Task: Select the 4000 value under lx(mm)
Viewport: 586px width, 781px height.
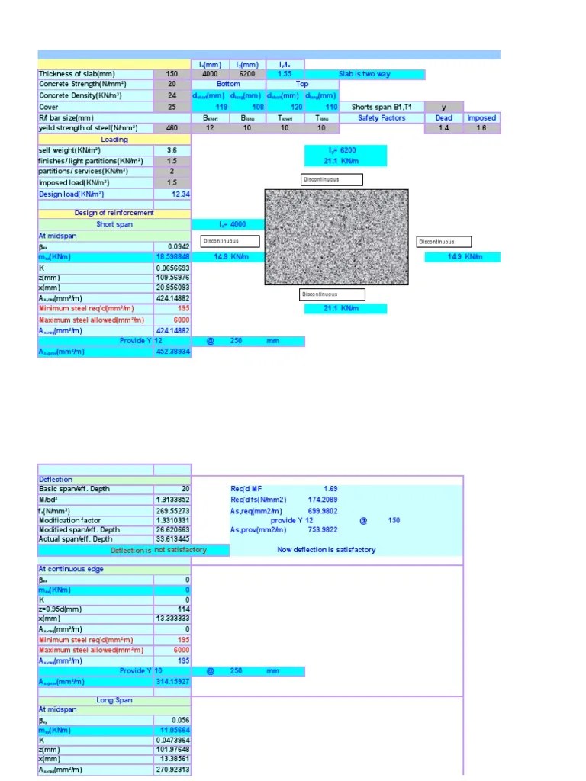Action: (x=210, y=74)
